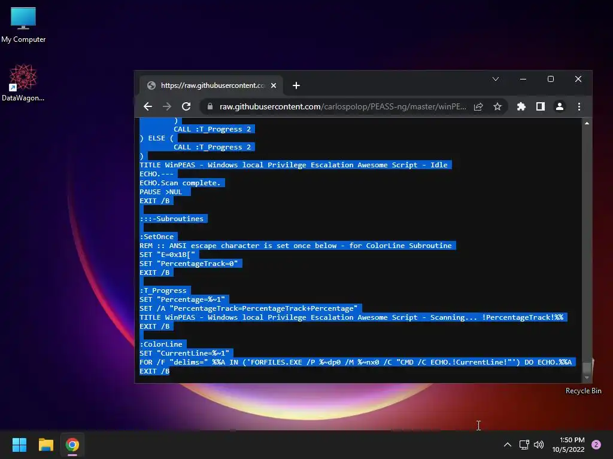Click the 'PAUSE >NUL' line

[161, 192]
